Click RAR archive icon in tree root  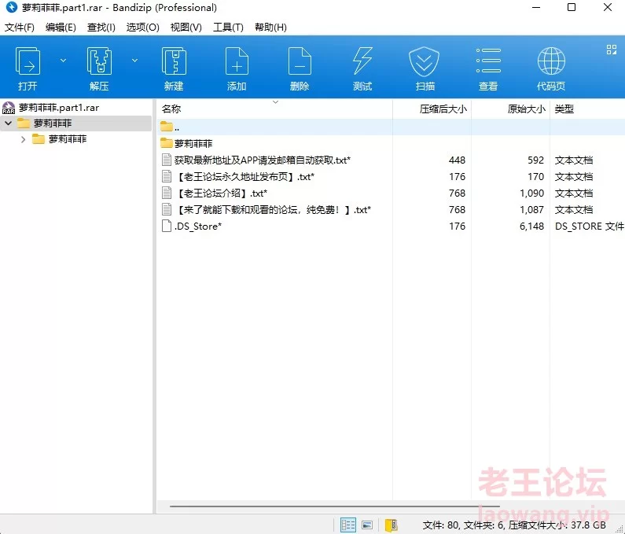tap(9, 108)
